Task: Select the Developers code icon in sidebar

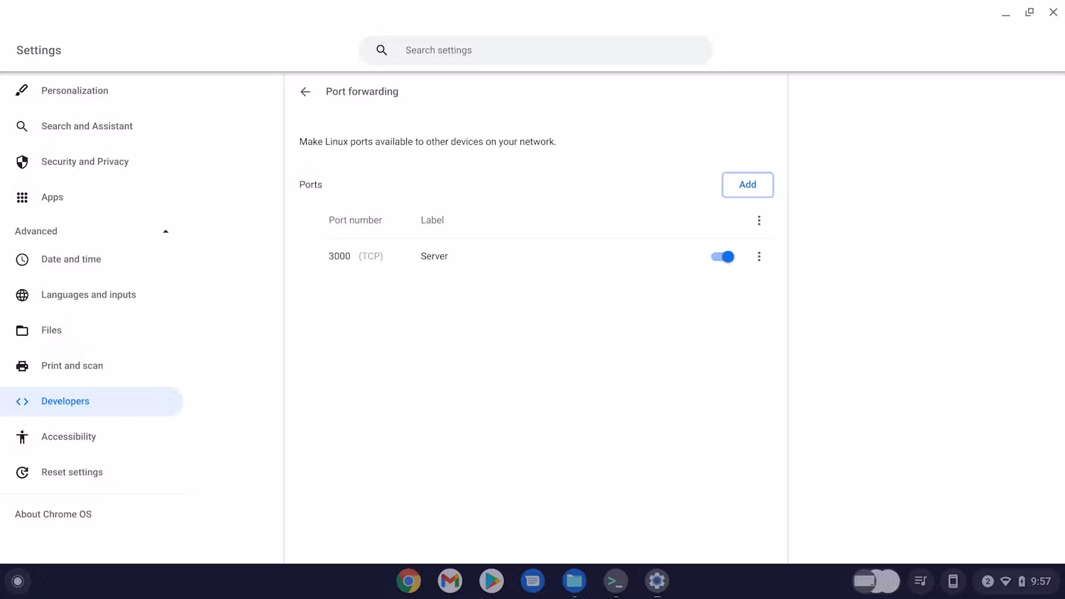Action: click(22, 401)
